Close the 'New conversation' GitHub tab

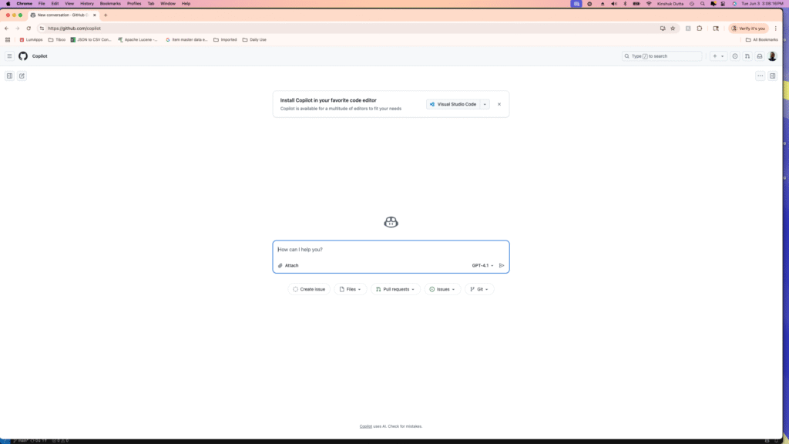(94, 15)
